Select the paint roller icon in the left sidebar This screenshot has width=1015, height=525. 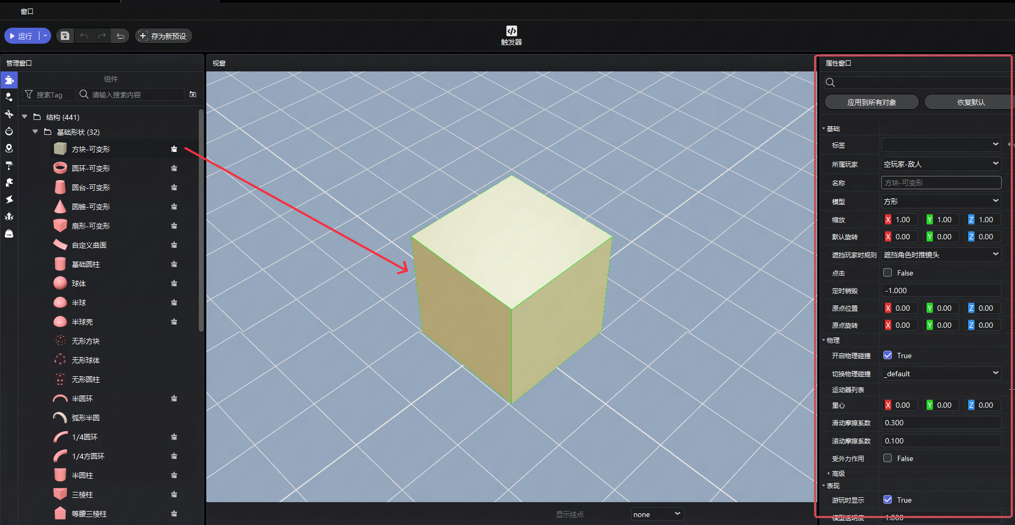9,165
